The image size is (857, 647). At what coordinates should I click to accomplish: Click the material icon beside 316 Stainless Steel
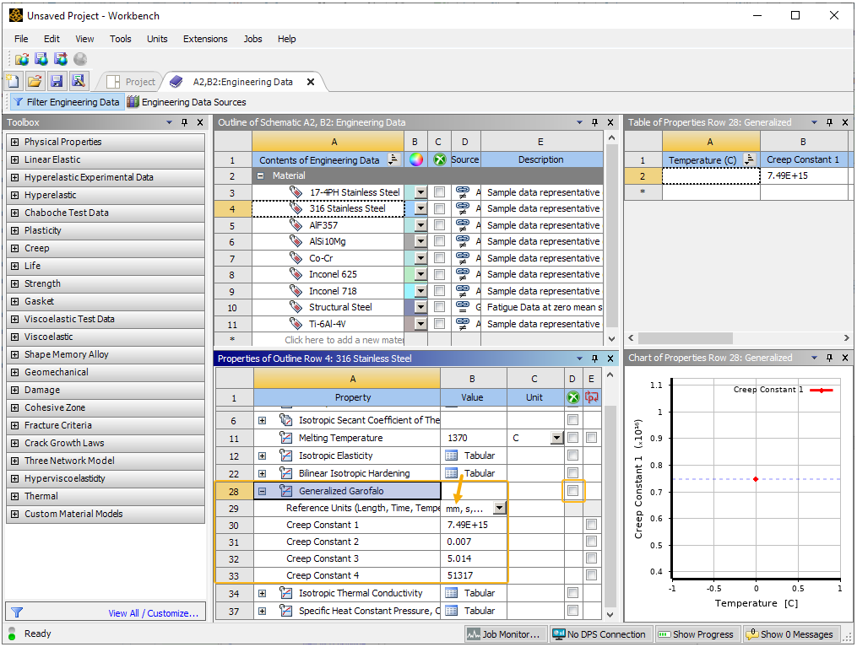pyautogui.click(x=296, y=208)
